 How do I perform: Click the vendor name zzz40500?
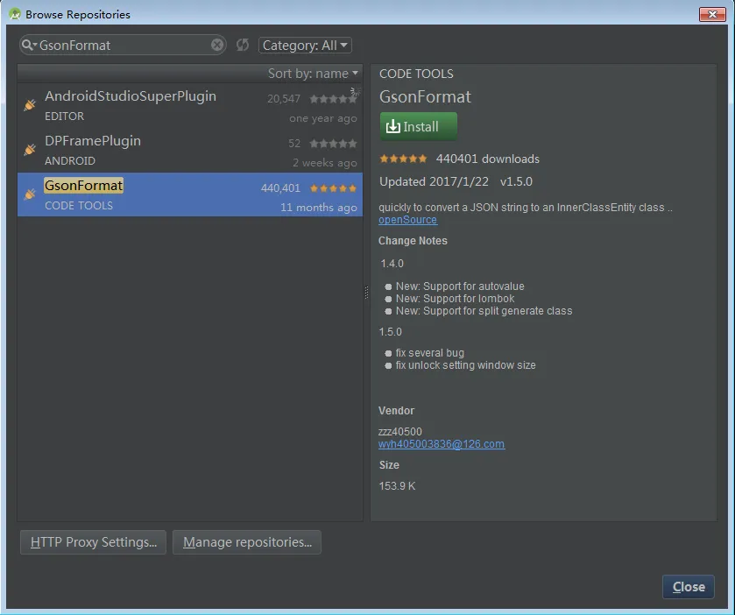[400, 432]
